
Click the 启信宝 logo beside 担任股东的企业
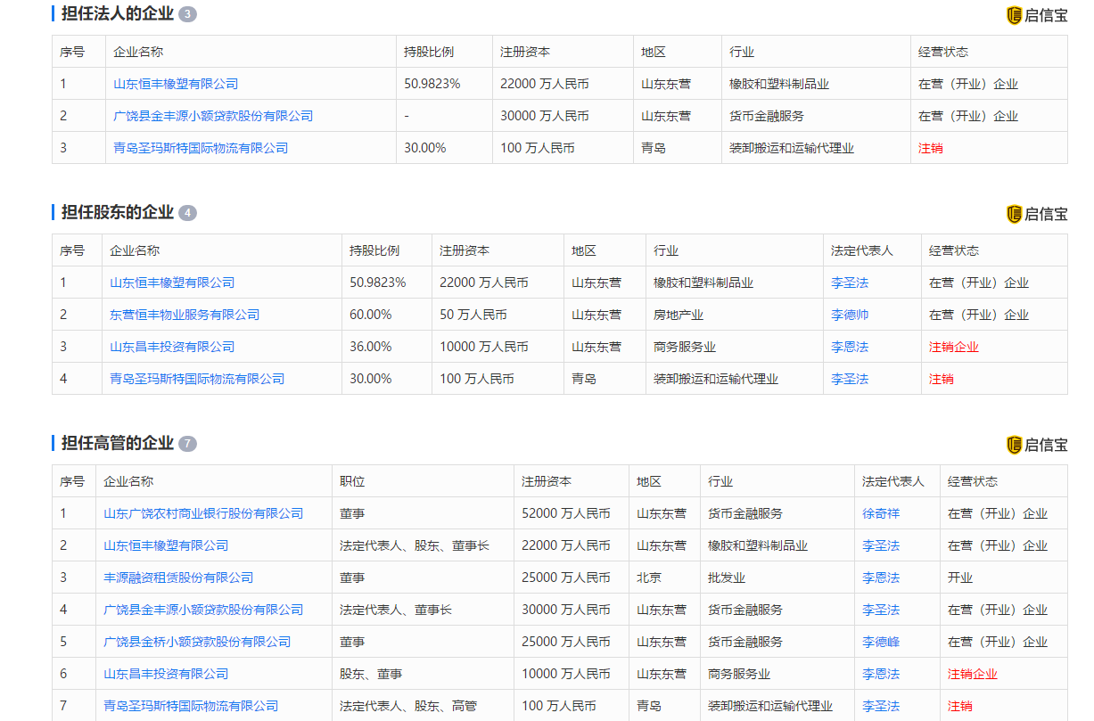point(1037,214)
